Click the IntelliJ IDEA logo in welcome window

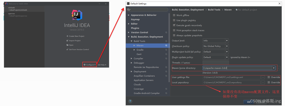(x=77, y=15)
